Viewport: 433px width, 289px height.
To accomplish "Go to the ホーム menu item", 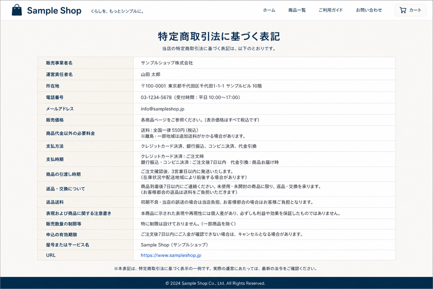I will tap(269, 10).
